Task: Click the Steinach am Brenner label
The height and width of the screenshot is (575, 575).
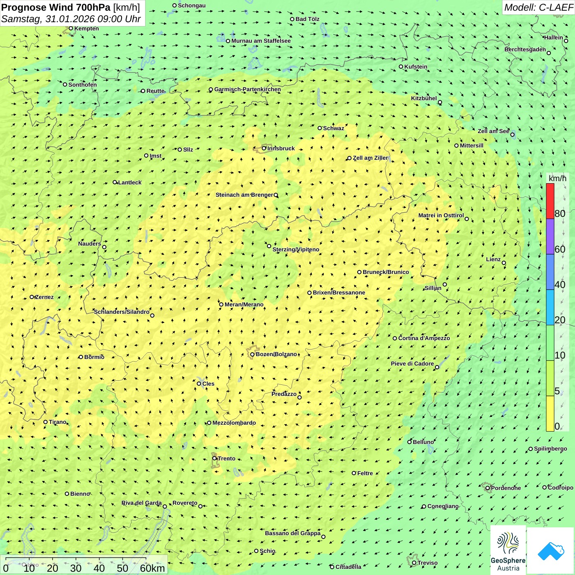Action: pyautogui.click(x=244, y=195)
